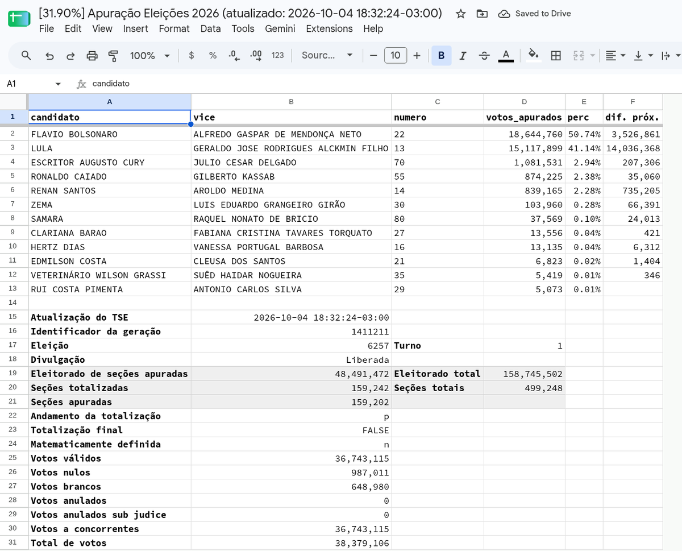This screenshot has height=551, width=682.
Task: Toggle bold formatting
Action: coord(441,55)
